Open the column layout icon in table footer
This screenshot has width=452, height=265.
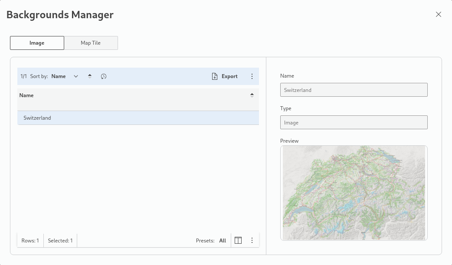coord(238,240)
